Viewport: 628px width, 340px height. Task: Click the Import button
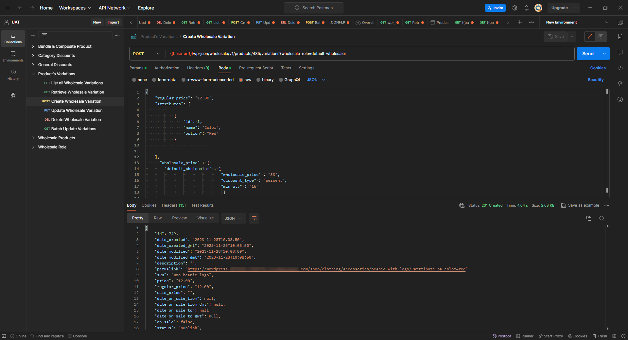[113, 22]
